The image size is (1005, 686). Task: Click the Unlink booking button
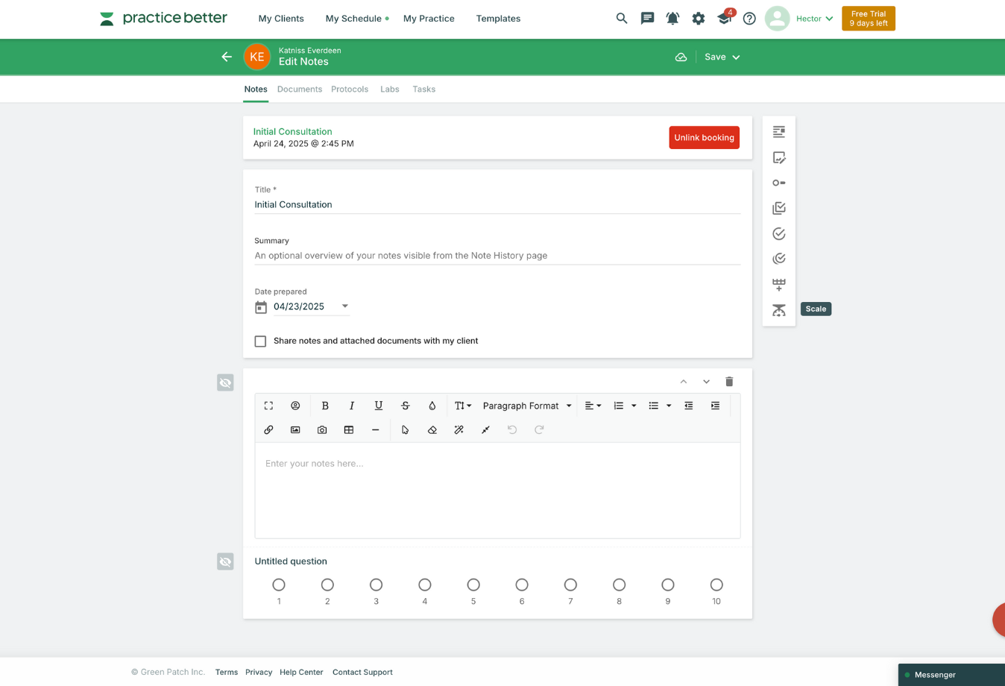(x=704, y=138)
